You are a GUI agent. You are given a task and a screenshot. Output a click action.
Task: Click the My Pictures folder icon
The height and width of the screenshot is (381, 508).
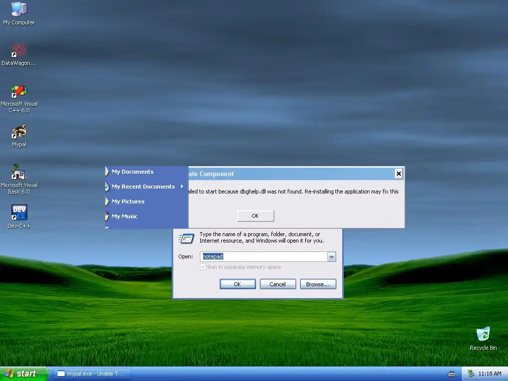click(x=107, y=201)
